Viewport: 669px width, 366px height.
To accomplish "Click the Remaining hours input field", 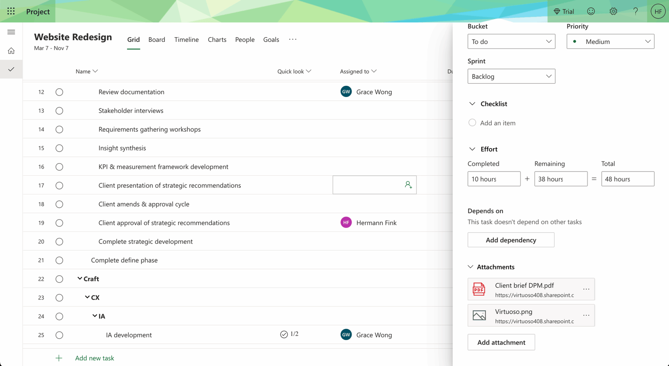I will coord(560,179).
